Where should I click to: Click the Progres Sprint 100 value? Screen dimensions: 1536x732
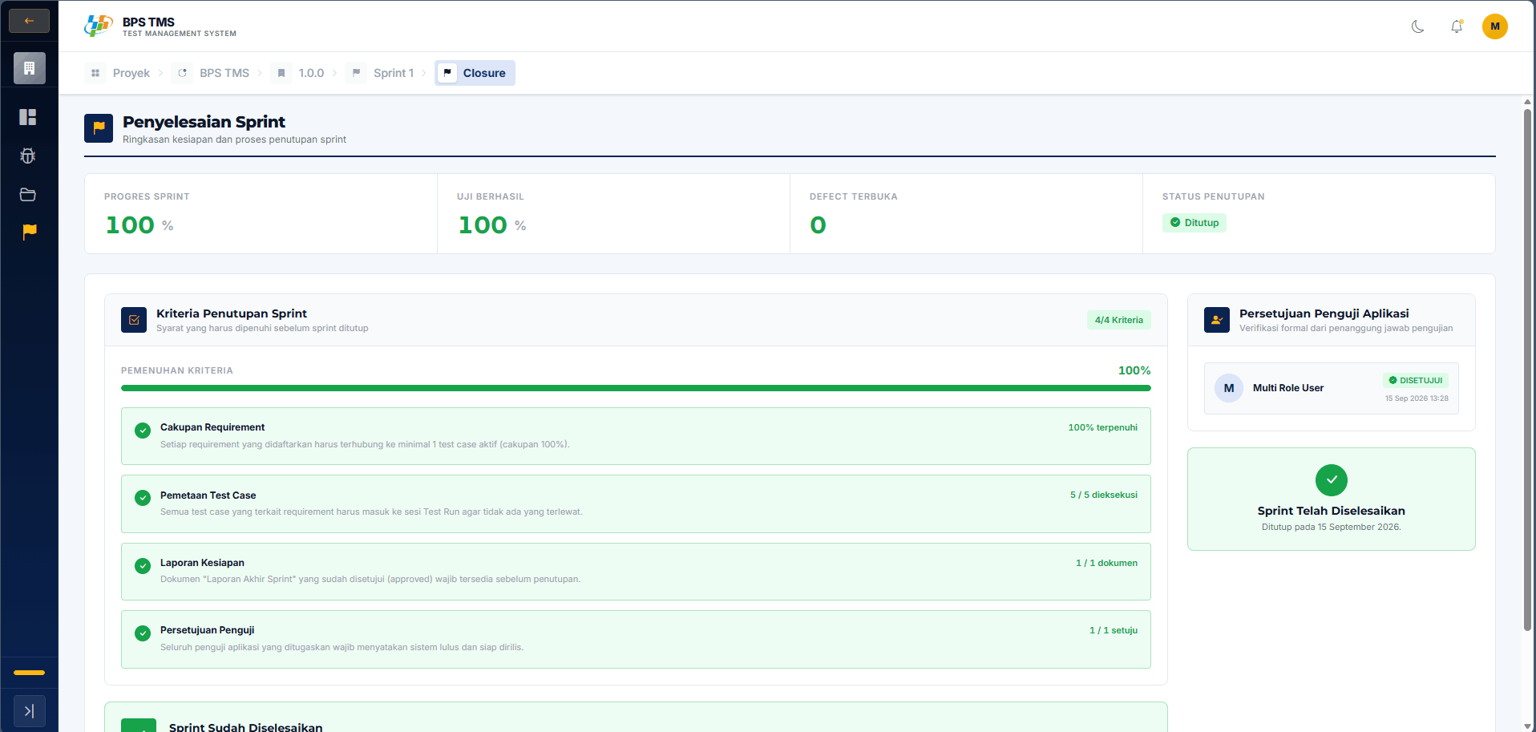click(x=130, y=225)
